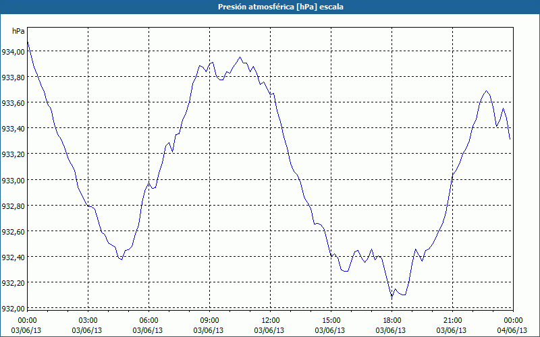Click the pressure curve minimum near 18:00
Viewport: 540px width, 337px height.
point(392,297)
